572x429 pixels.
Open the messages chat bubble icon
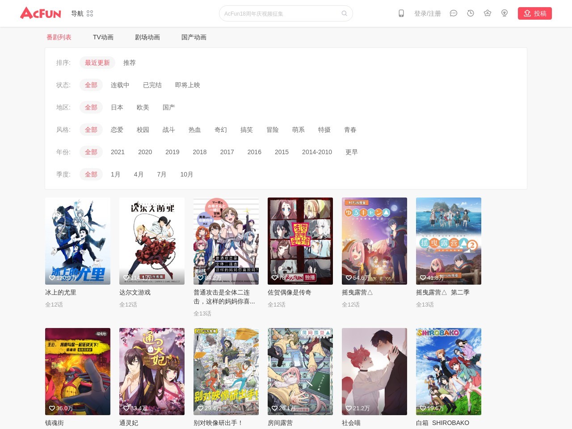coord(454,13)
